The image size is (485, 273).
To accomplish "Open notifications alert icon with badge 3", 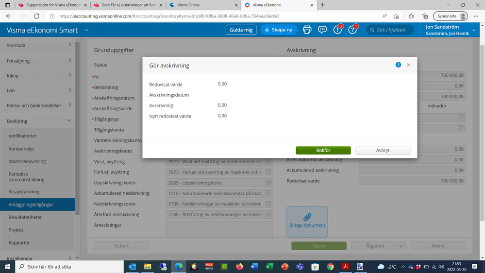I will (x=337, y=30).
